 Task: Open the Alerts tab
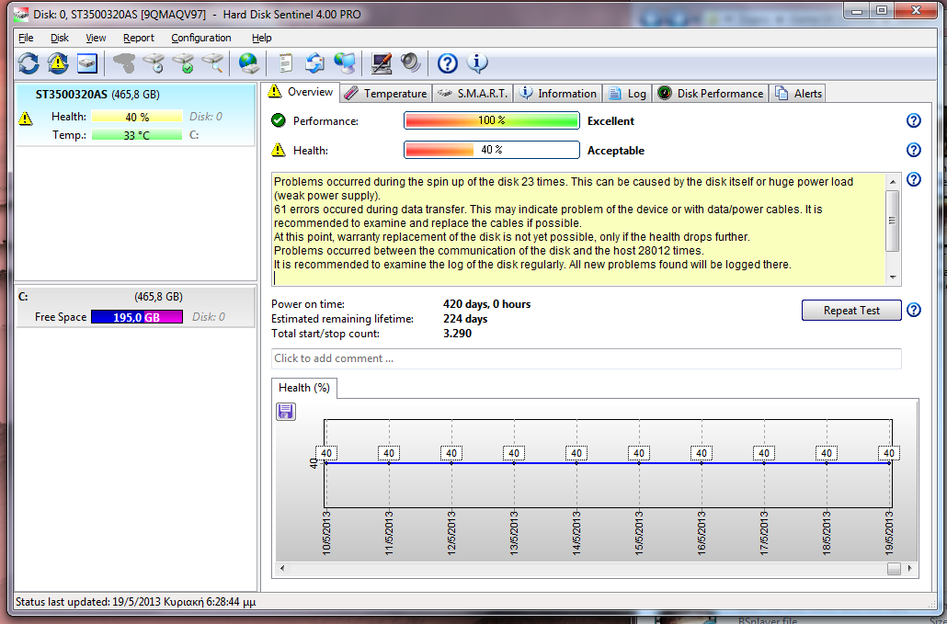(798, 94)
